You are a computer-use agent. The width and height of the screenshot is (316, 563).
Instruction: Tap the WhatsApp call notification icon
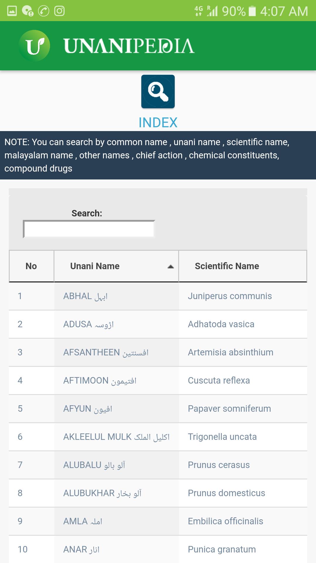[44, 11]
